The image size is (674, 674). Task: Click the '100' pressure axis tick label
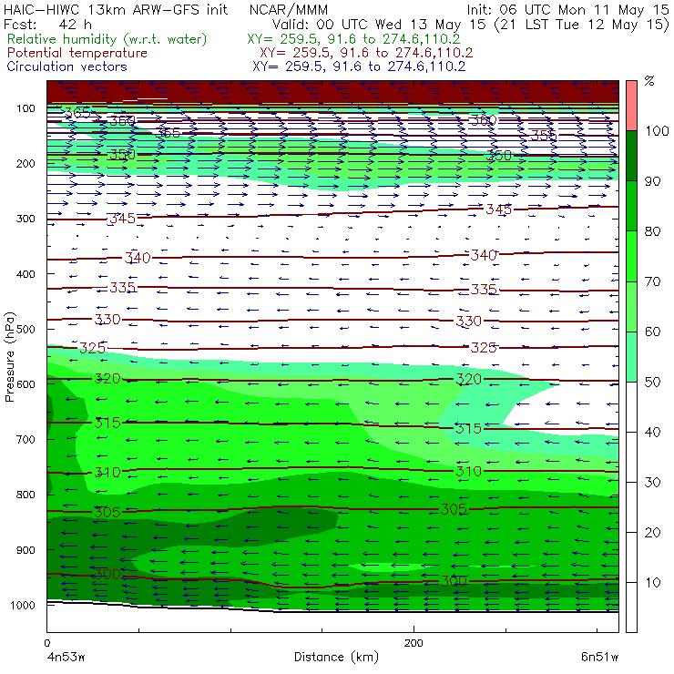(26, 108)
